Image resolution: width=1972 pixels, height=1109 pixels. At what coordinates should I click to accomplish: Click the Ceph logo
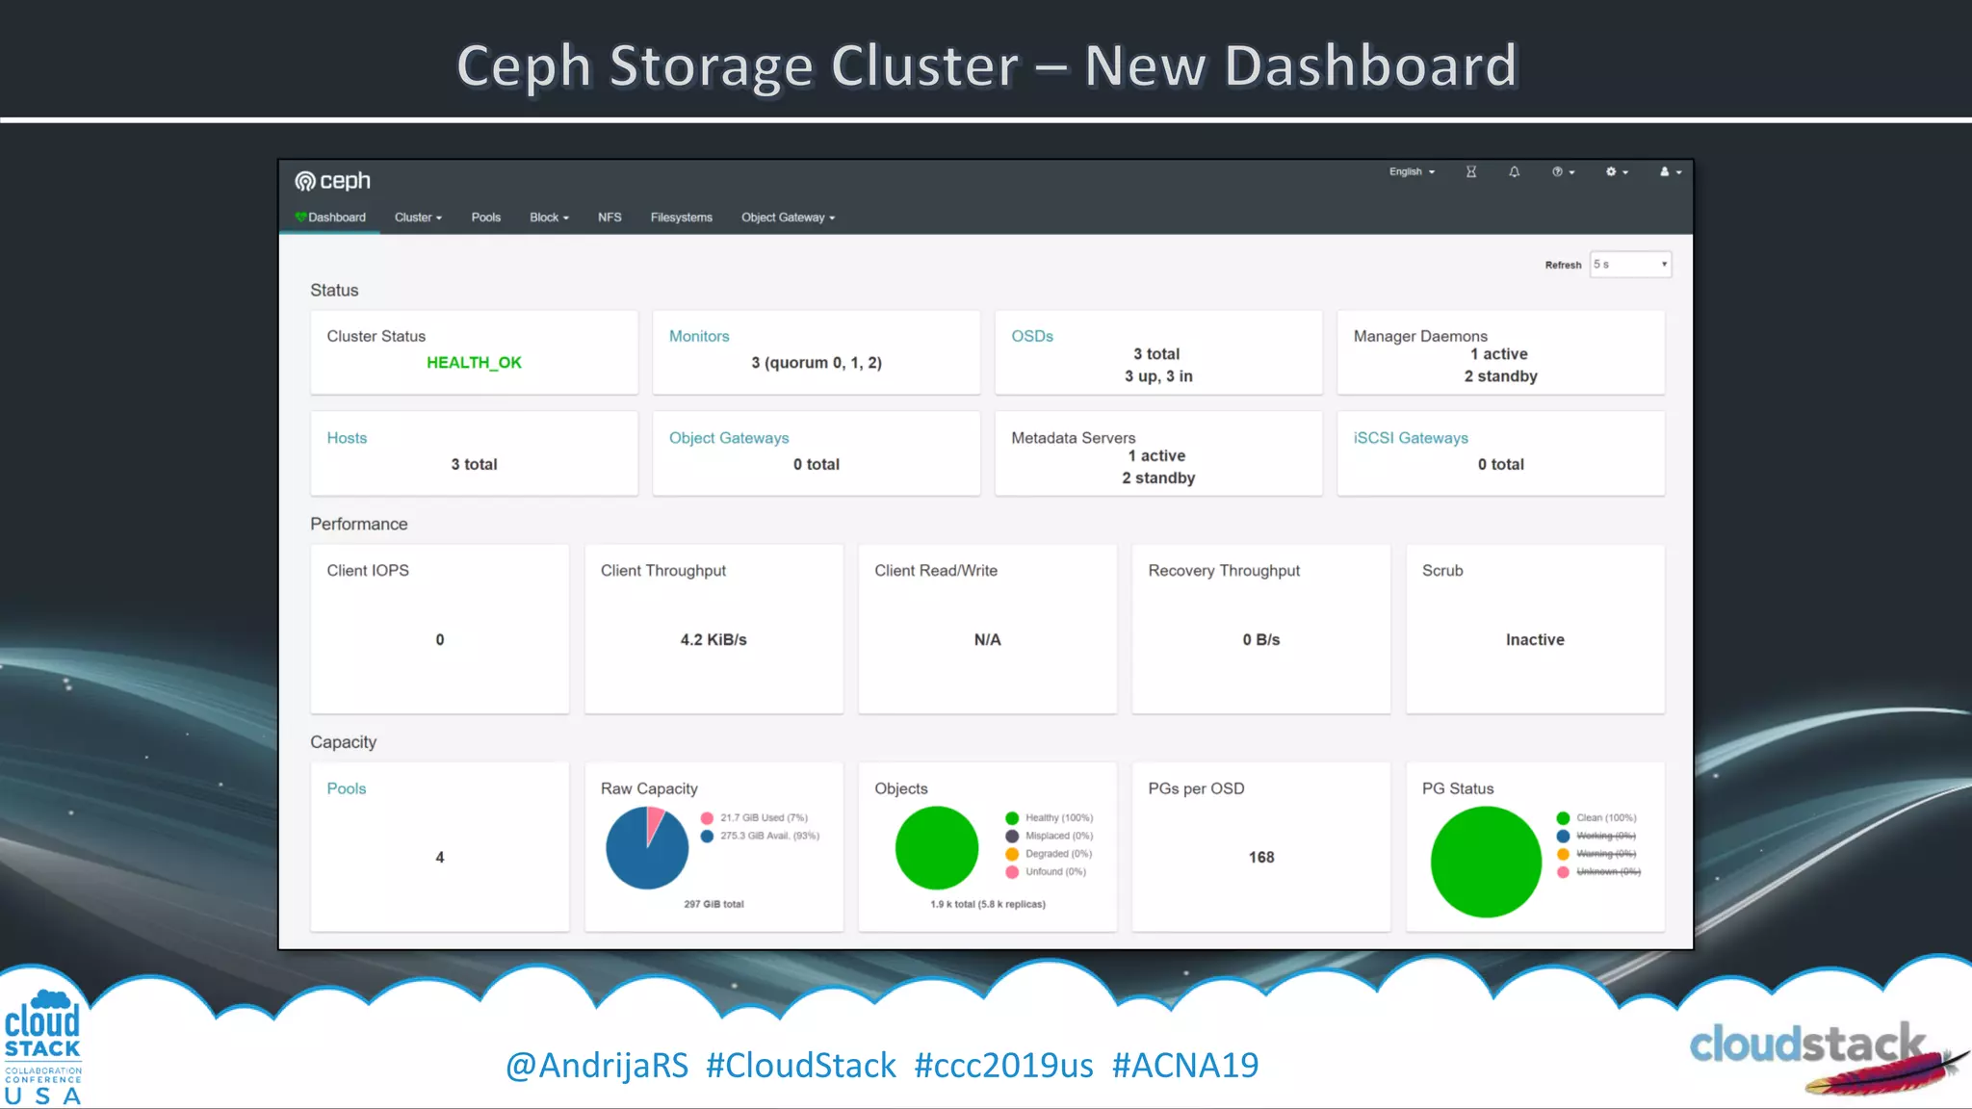tap(332, 181)
